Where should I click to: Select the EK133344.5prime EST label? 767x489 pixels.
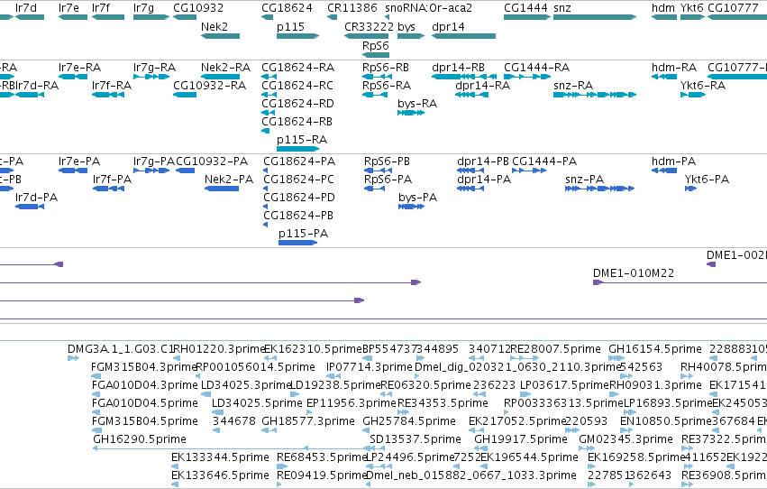[x=220, y=457]
